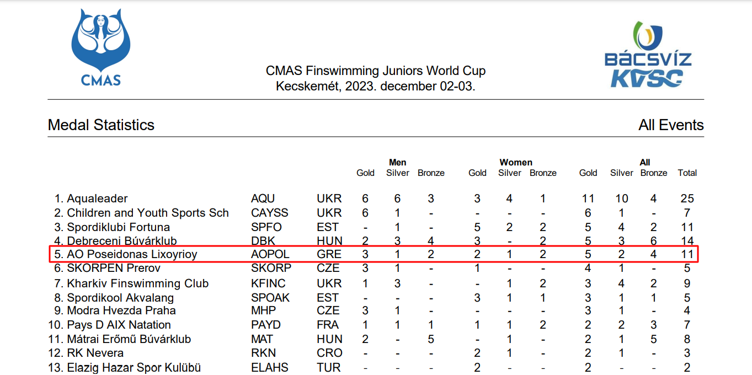
Task: Click the CMAS mermaid logo
Action: pyautogui.click(x=100, y=49)
